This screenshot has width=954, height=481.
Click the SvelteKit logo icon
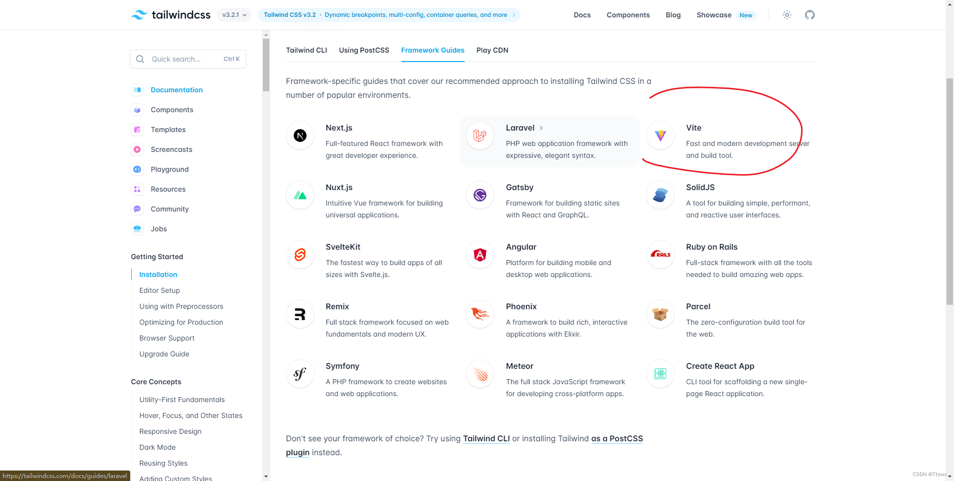pos(300,255)
